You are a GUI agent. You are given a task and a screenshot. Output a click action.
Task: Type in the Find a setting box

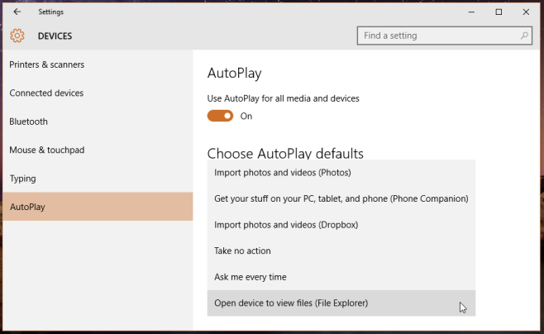(438, 36)
